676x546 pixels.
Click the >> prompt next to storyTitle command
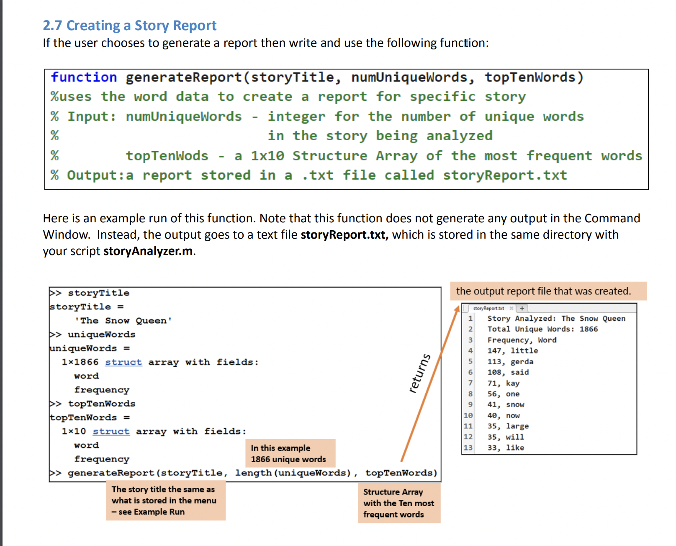click(56, 292)
